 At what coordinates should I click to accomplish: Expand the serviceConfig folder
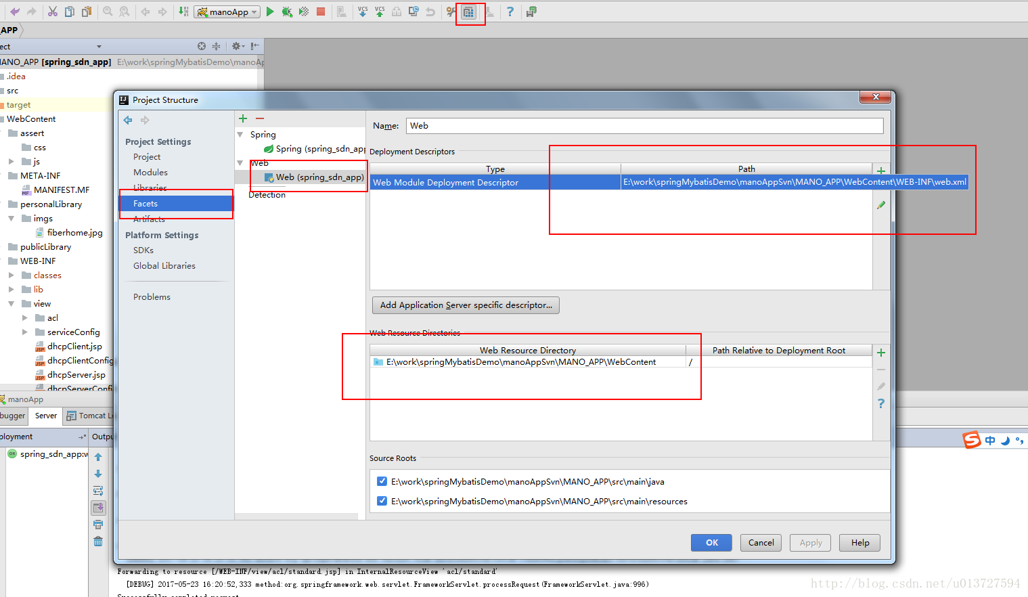tap(25, 332)
